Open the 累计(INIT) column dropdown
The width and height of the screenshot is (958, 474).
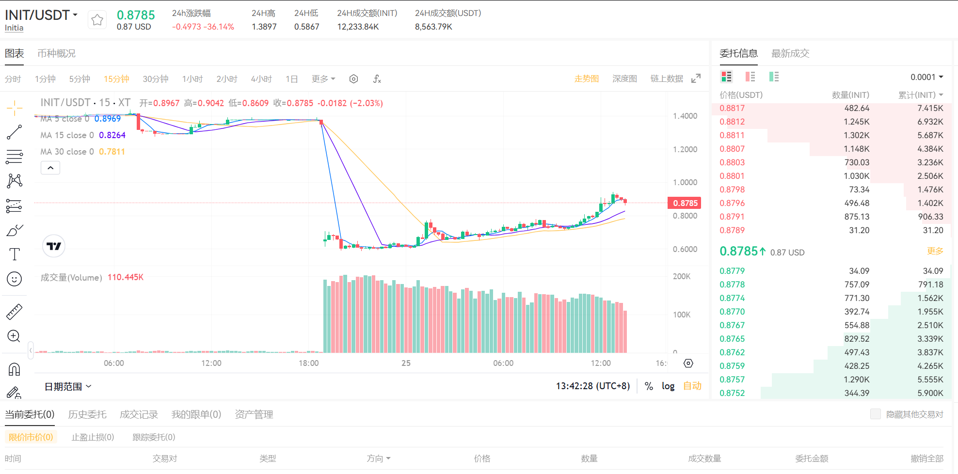(921, 95)
